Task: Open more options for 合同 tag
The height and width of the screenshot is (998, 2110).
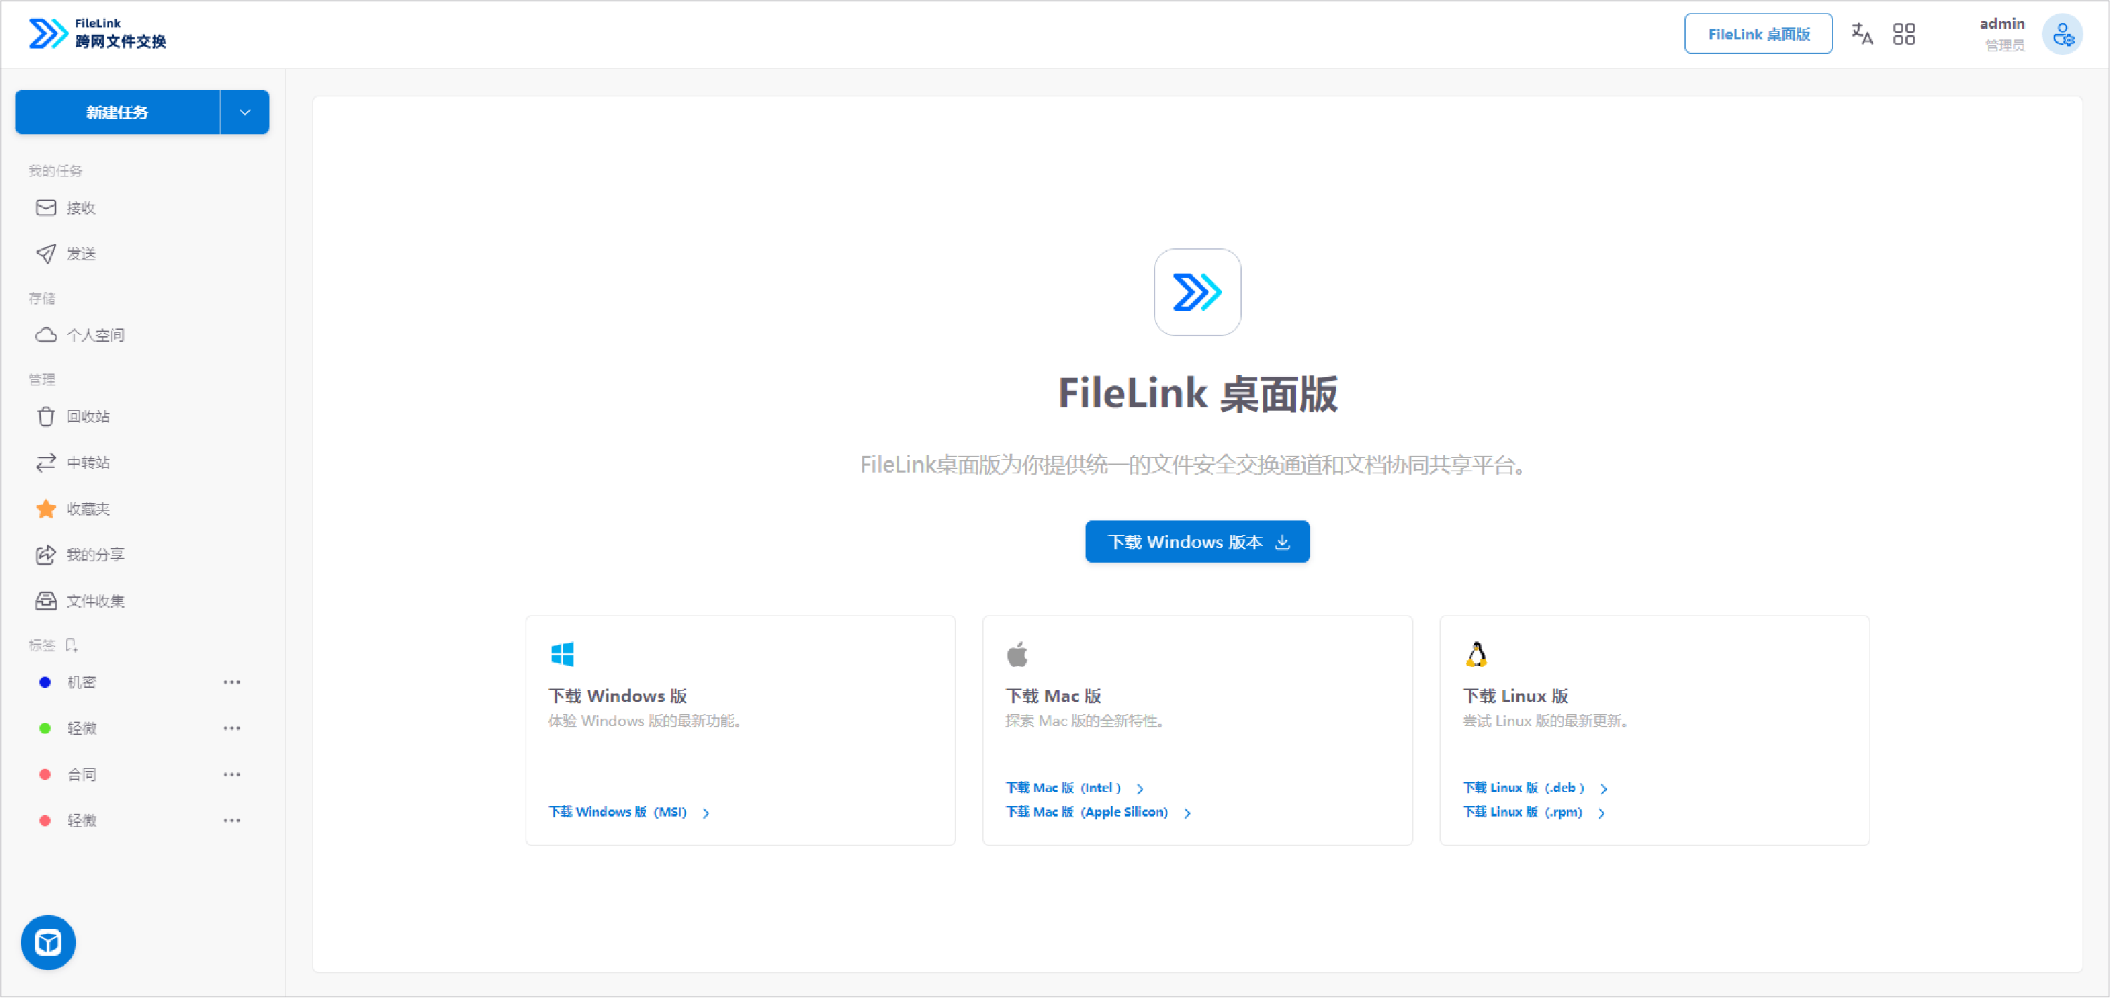Action: pos(231,774)
